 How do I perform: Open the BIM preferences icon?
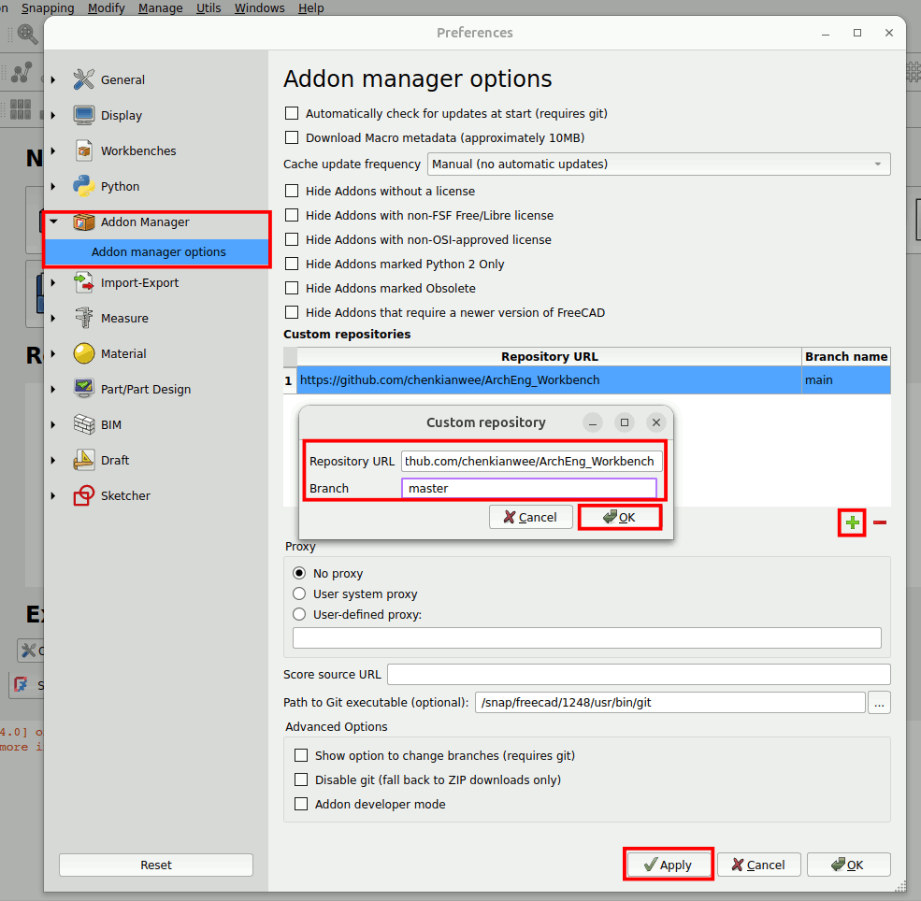(84, 424)
